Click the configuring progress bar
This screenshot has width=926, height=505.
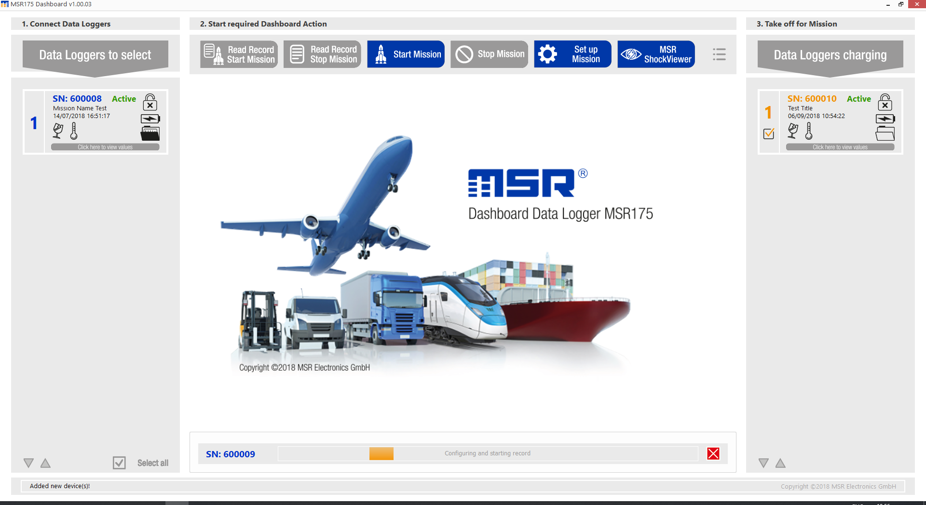(x=488, y=453)
